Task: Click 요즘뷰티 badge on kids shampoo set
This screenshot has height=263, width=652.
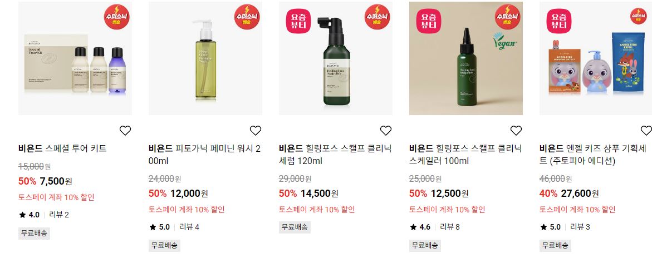Action: pyautogui.click(x=559, y=21)
